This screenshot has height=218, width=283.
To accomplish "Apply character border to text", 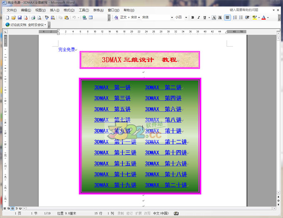I will click(213, 17).
